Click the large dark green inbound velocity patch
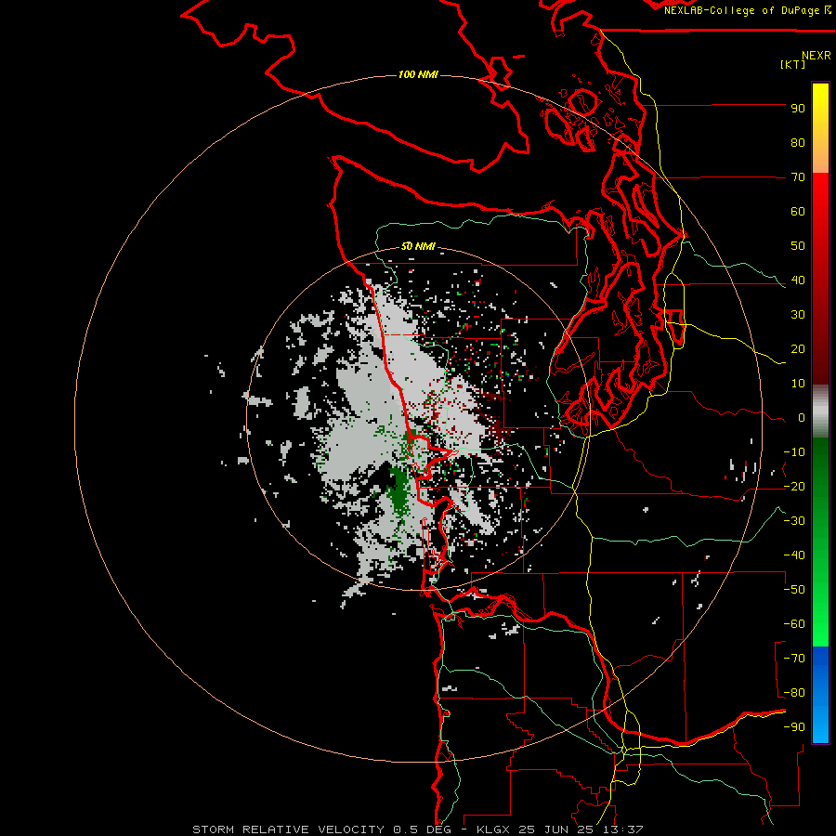Screen dimensions: 836x836 tap(398, 493)
